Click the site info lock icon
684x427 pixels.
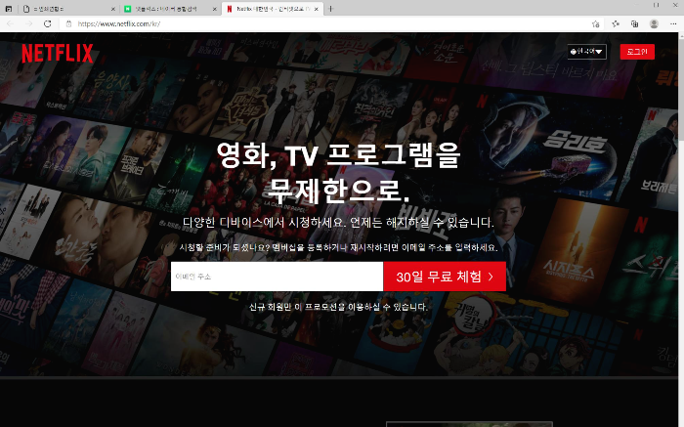(x=68, y=23)
